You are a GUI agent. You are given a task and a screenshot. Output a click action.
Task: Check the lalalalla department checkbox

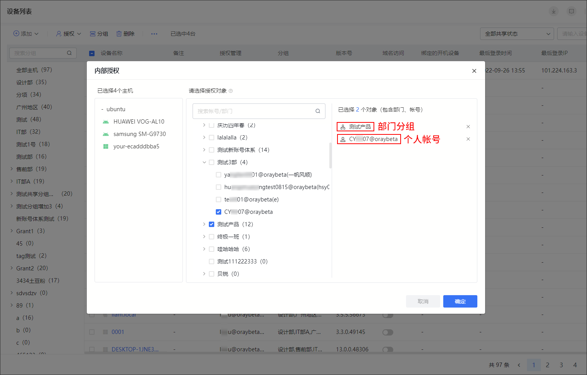pos(212,138)
